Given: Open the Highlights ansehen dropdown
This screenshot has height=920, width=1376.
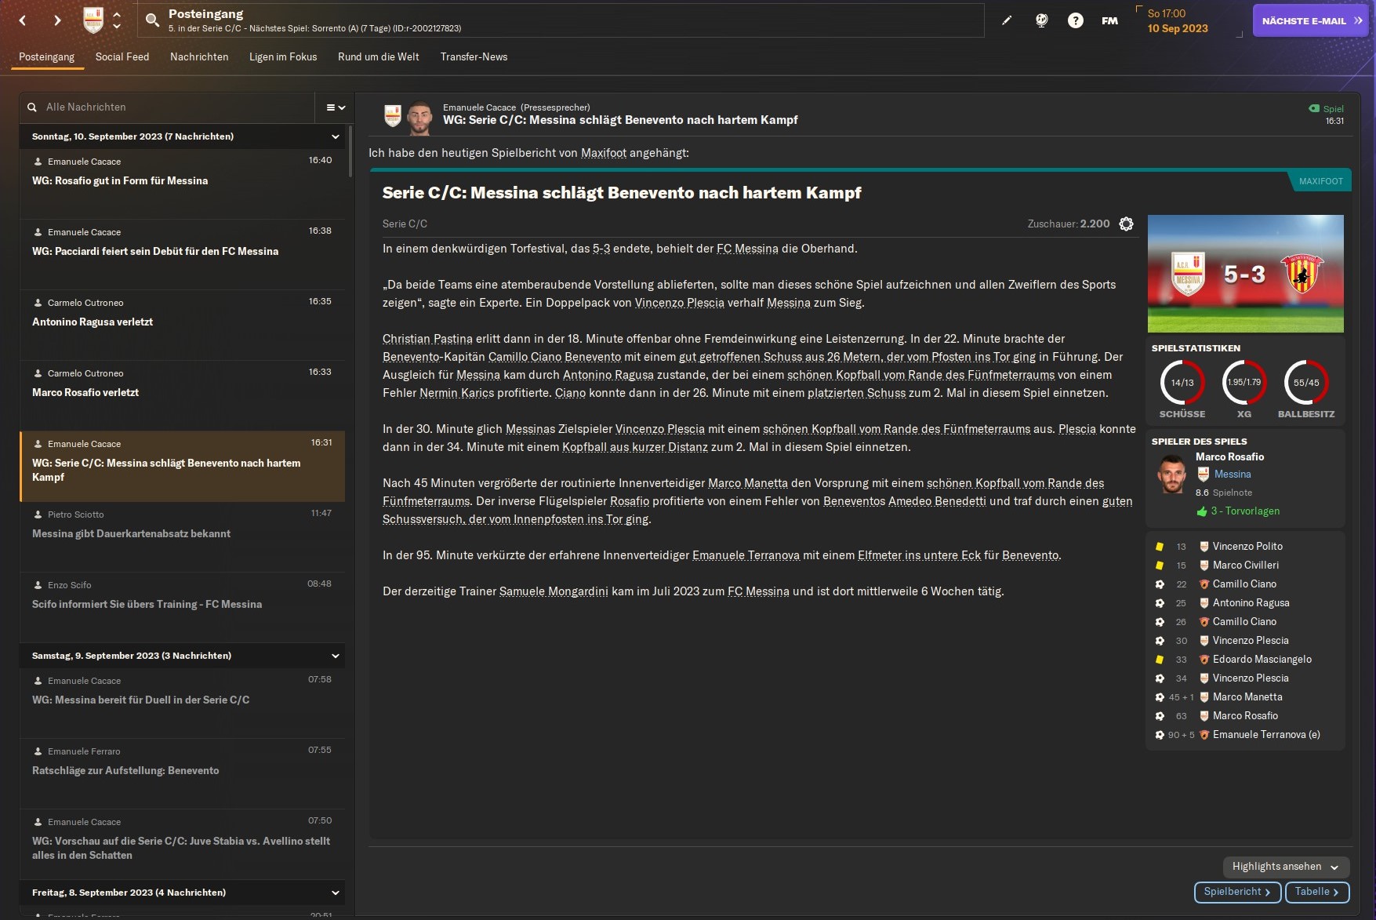Looking at the screenshot, I should click(1286, 867).
